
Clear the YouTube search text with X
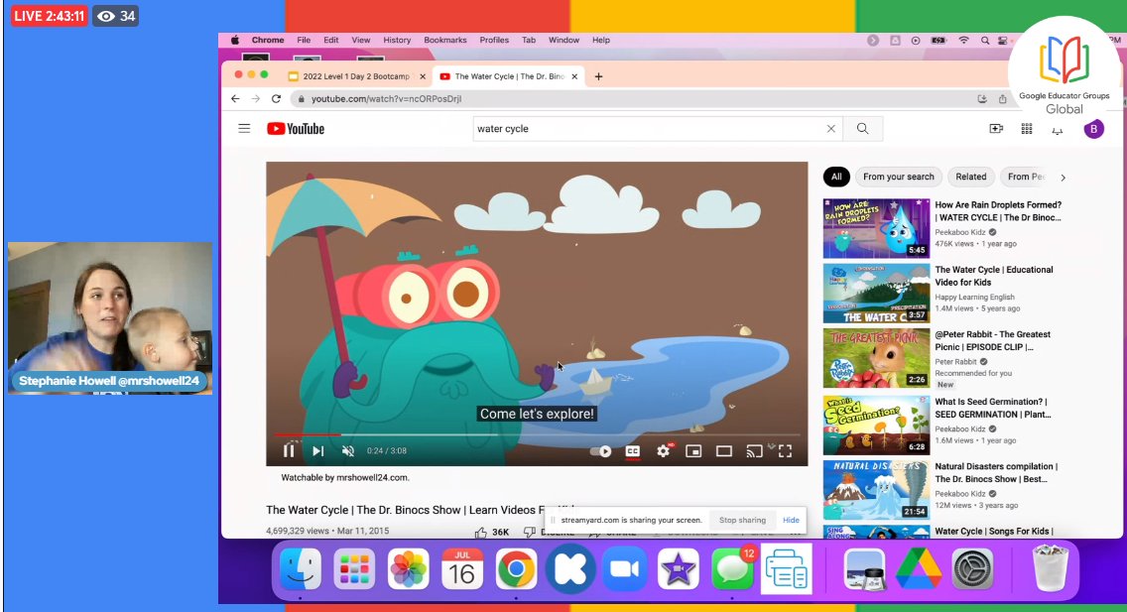[831, 129]
